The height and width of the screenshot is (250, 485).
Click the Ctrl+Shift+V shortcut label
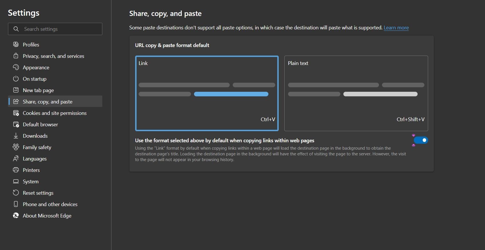[410, 119]
